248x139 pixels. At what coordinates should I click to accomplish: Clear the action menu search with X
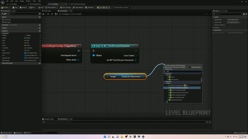pyautogui.click(x=165, y=71)
